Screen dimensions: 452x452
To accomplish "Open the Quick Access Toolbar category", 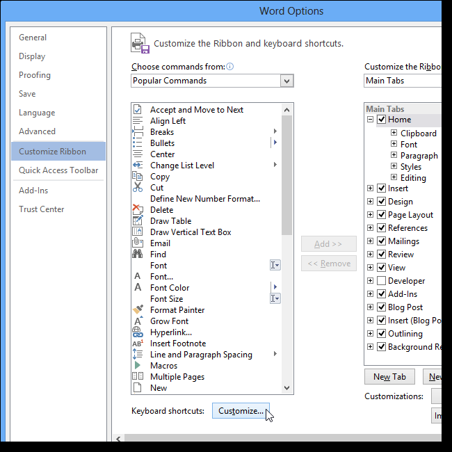I will [x=58, y=170].
